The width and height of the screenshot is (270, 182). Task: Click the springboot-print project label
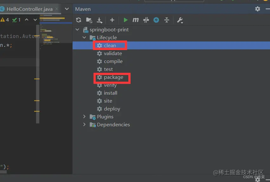(109, 30)
